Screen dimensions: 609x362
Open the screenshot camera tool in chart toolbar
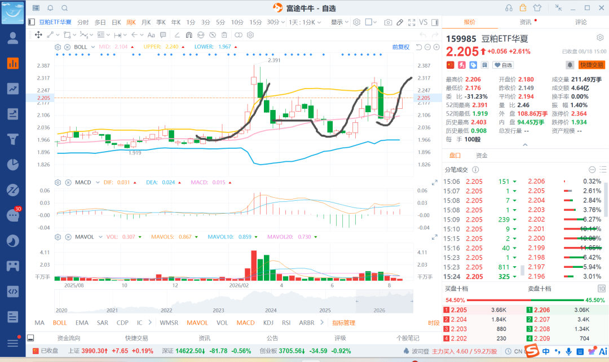click(x=387, y=23)
